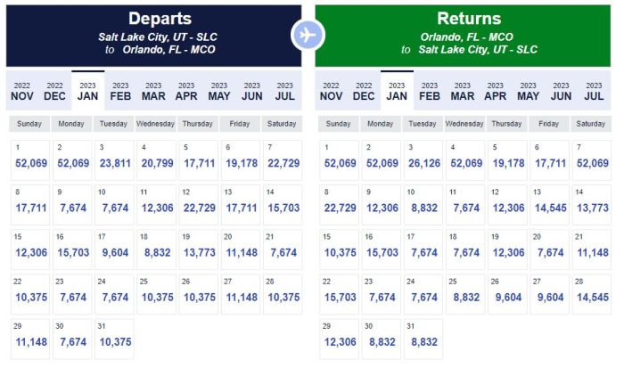Open NOV 2022 in Returns calendar

click(x=331, y=91)
